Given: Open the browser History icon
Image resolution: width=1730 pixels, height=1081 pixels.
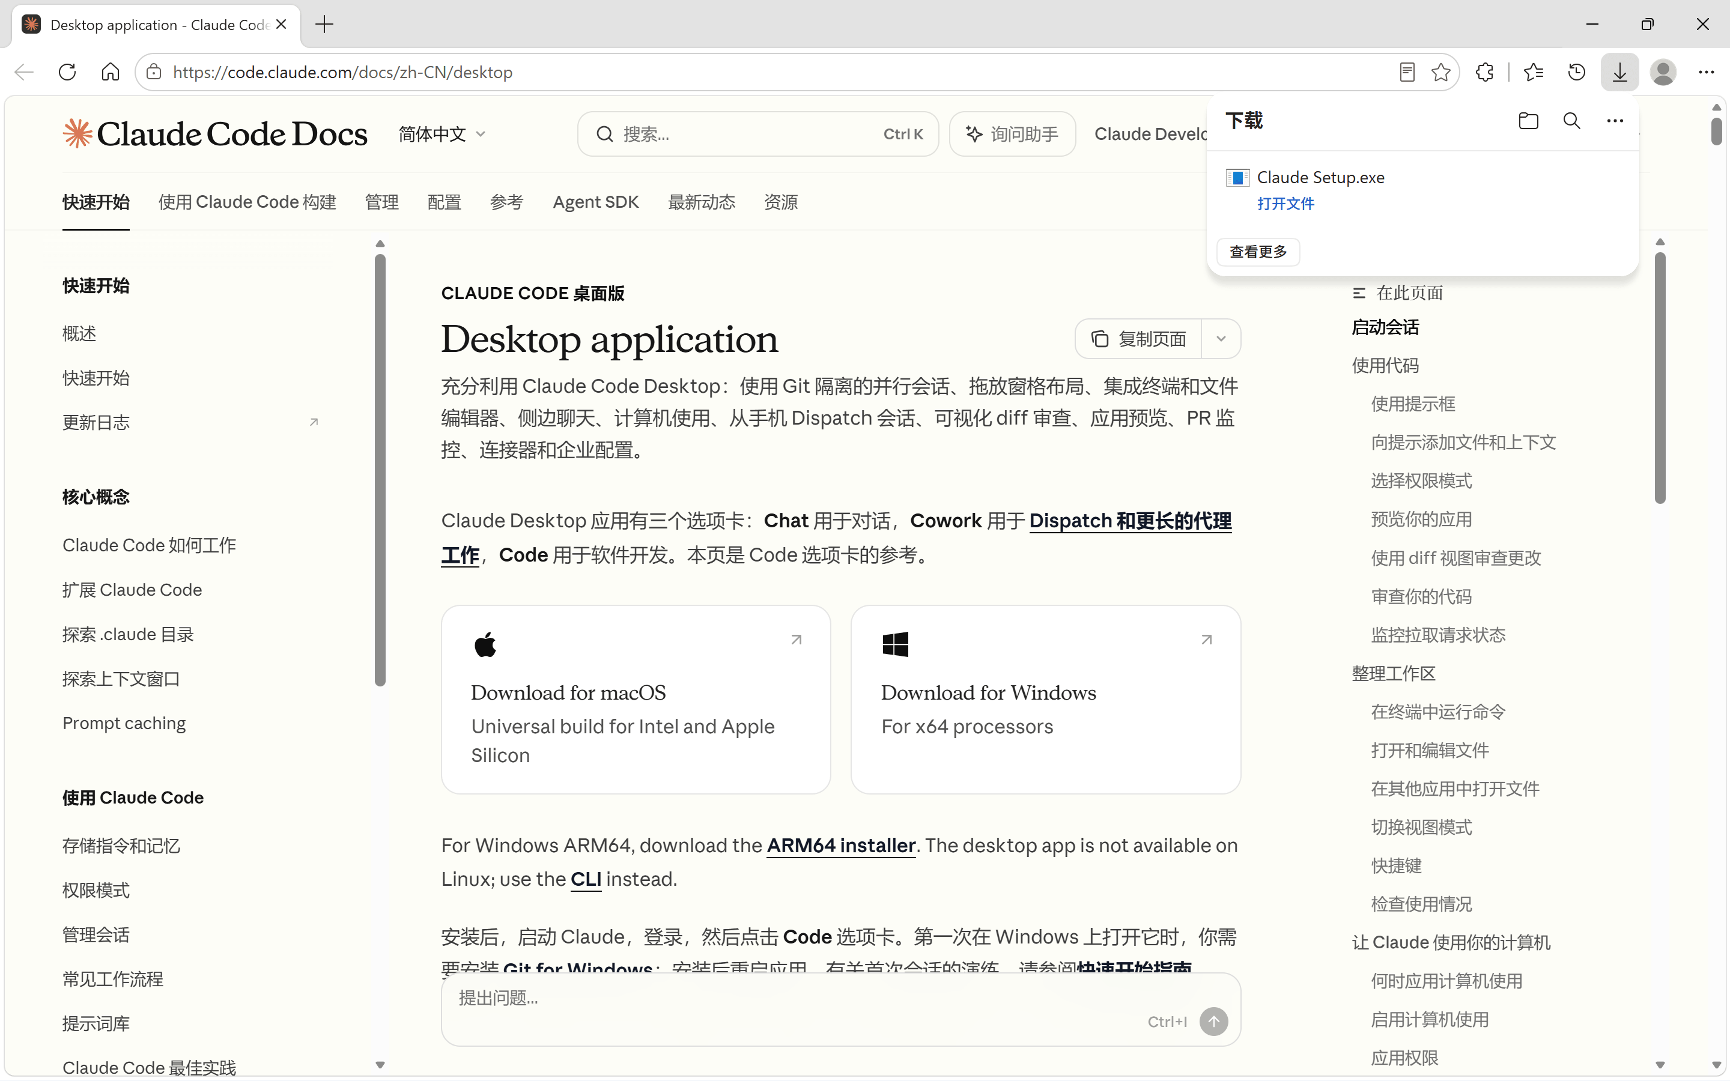Looking at the screenshot, I should [x=1576, y=72].
